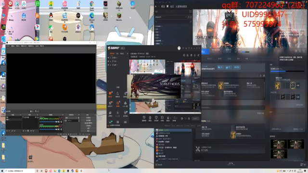This screenshot has width=308, height=173.
Task: Toggle third scene eye in streaming companion
Action: point(108,65)
